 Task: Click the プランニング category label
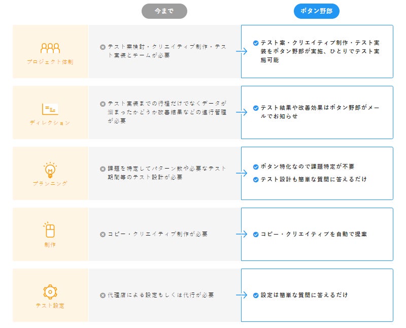(x=50, y=183)
